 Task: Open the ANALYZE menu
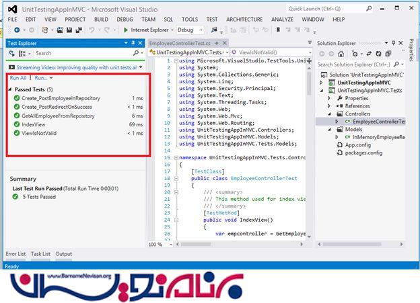point(282,19)
